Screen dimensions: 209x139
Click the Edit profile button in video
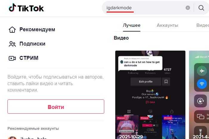146,82
